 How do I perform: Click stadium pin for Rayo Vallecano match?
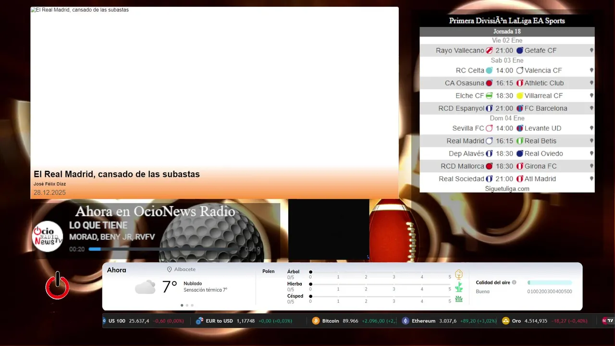coord(591,50)
